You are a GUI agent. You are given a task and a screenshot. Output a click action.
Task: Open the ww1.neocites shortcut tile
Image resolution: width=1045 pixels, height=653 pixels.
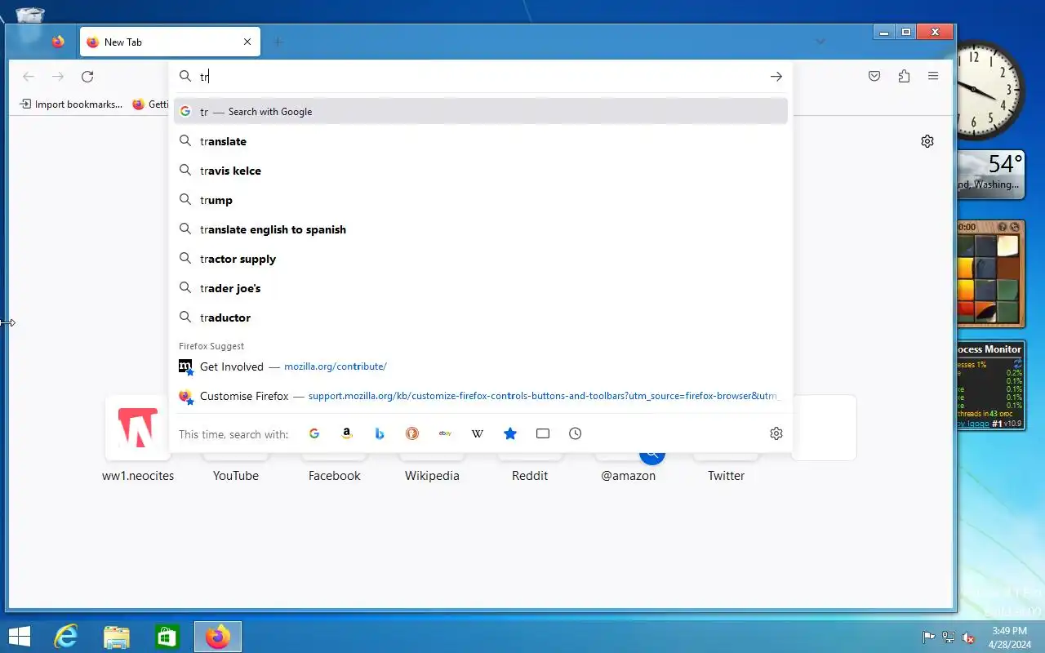138,441
